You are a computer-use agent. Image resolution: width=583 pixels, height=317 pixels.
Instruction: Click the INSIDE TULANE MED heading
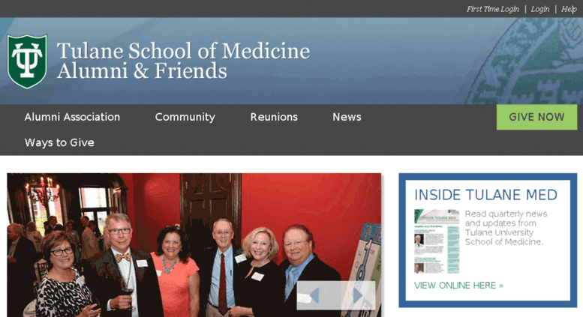click(485, 195)
